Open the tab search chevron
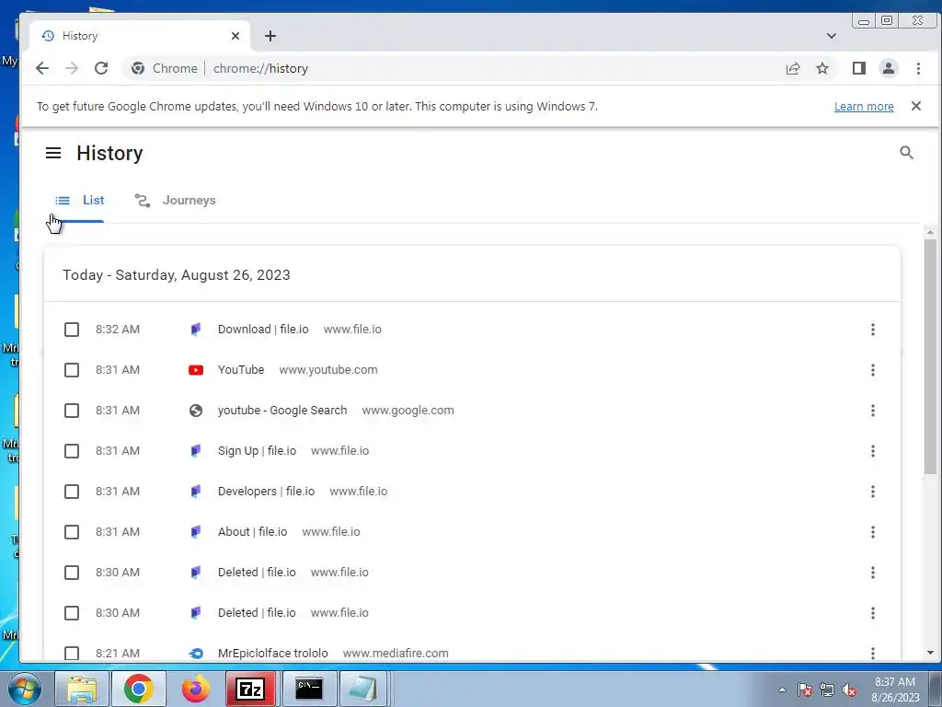Image resolution: width=942 pixels, height=707 pixels. tap(832, 36)
